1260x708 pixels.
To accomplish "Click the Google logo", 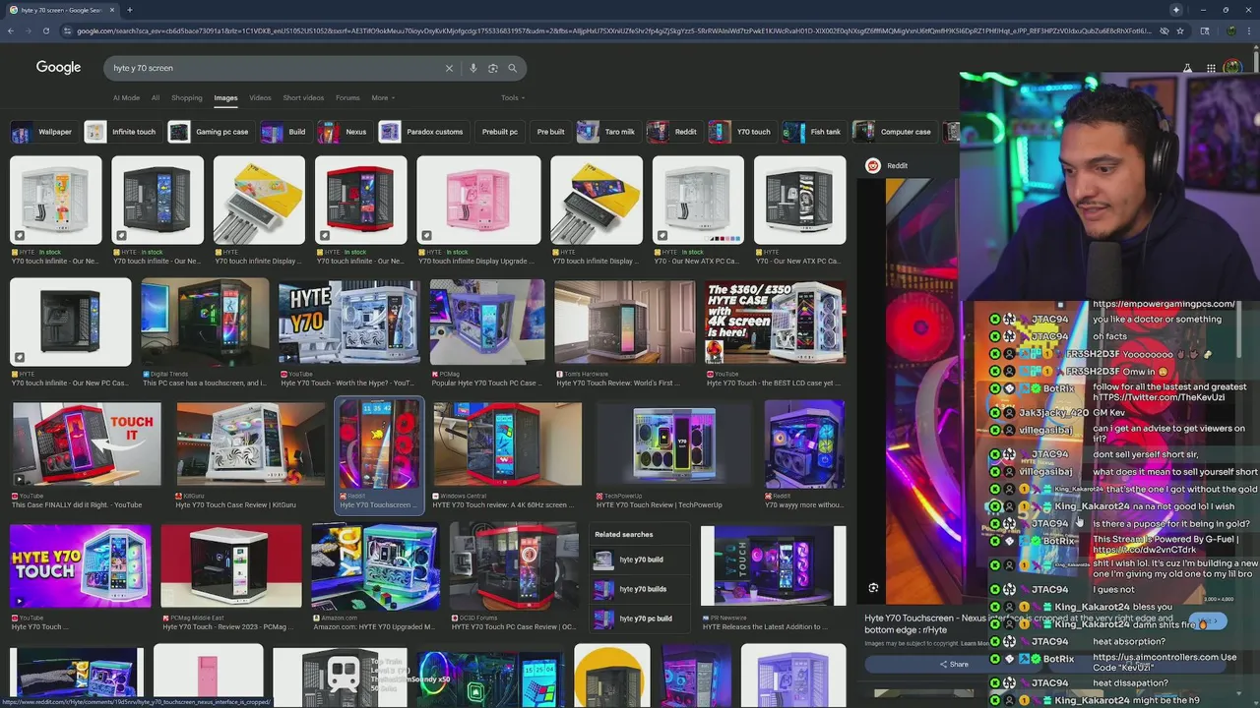I will (58, 67).
